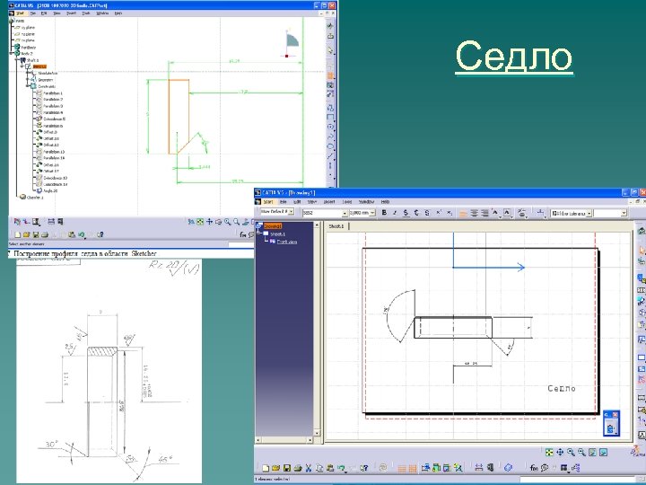This screenshot has width=646, height=485.
Task: Open the Седло title link
Action: [x=514, y=57]
